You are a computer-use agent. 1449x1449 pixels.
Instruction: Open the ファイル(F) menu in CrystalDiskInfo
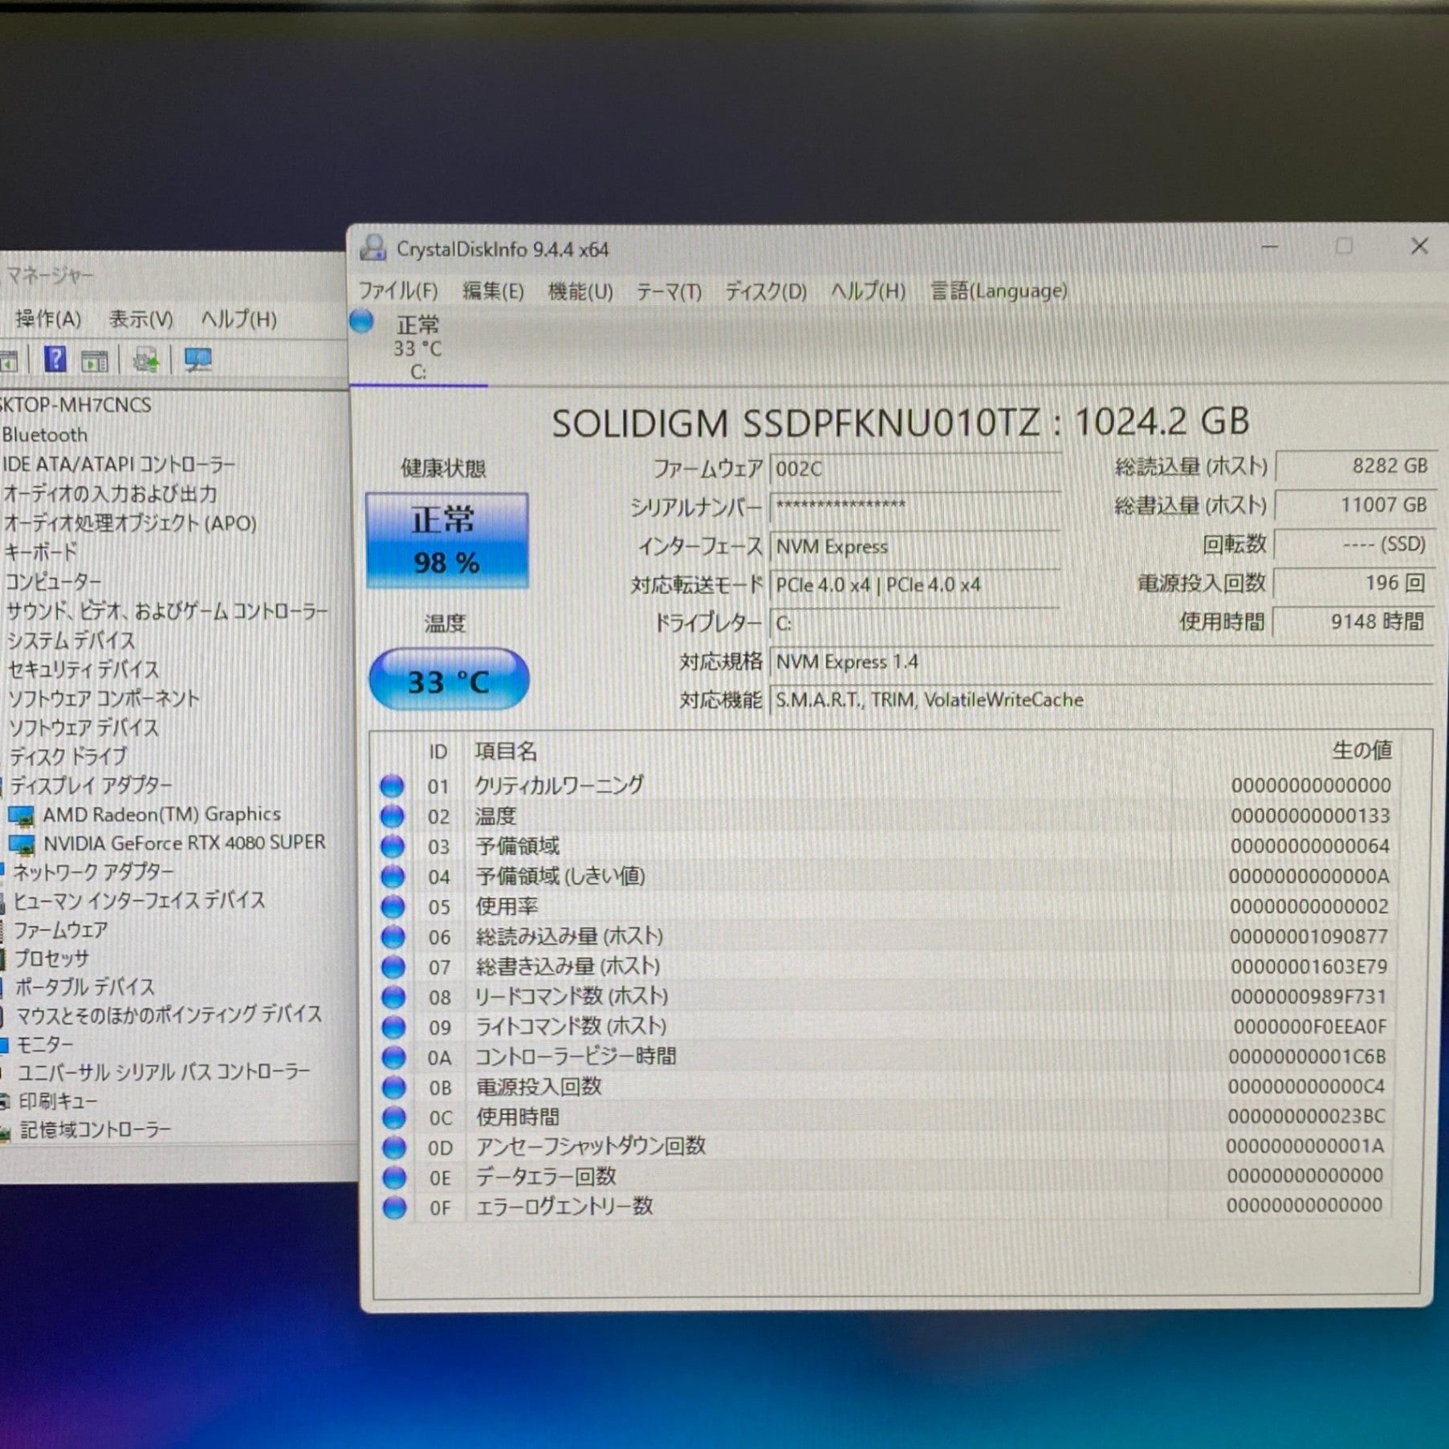click(x=398, y=291)
